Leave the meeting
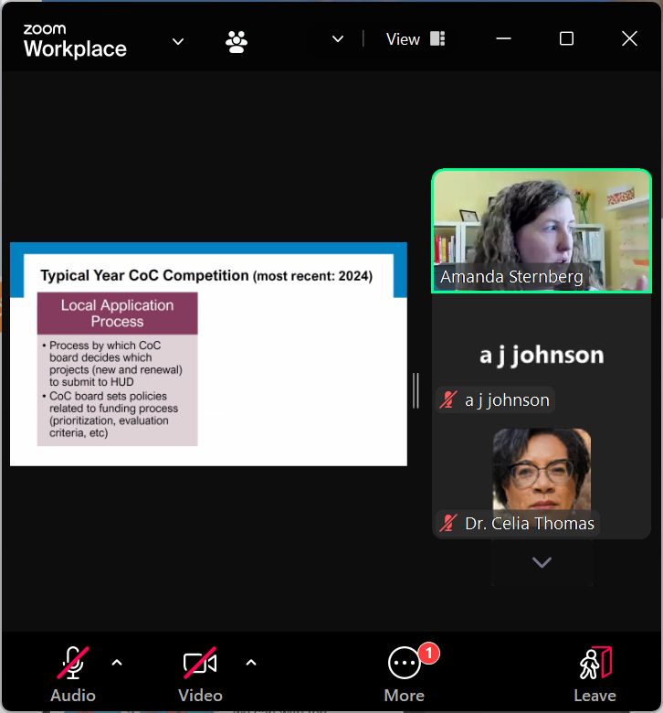 coord(595,675)
